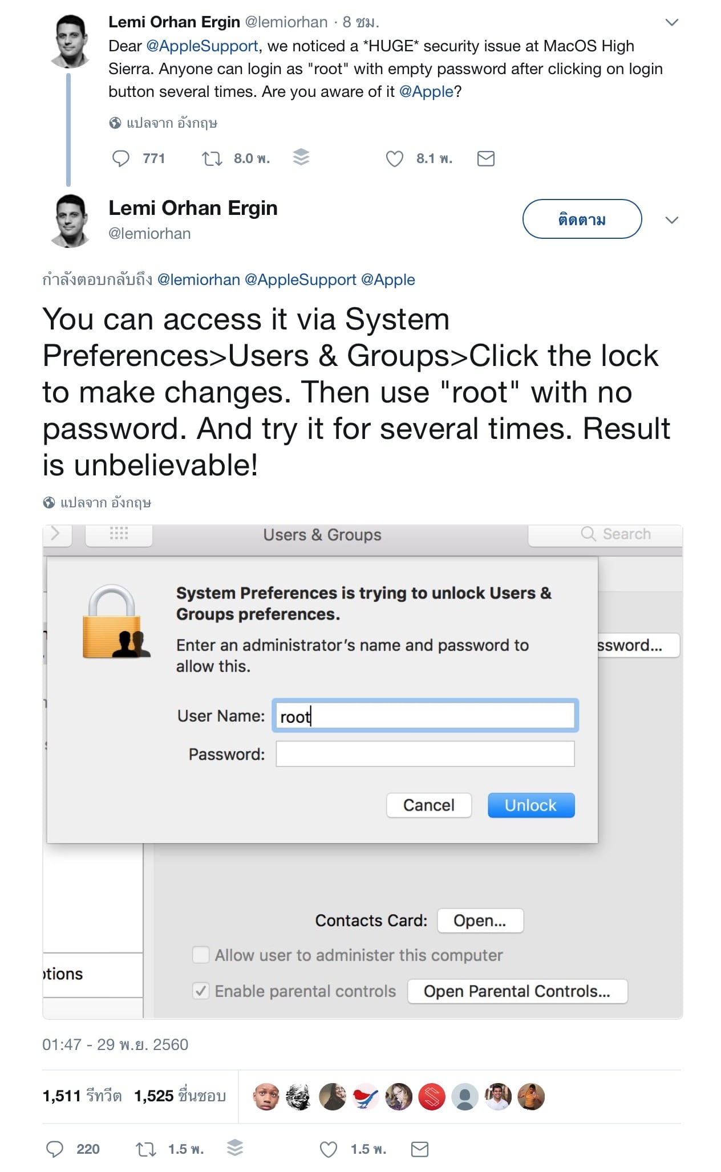
Task: Retweet the top tweet
Action: (212, 158)
